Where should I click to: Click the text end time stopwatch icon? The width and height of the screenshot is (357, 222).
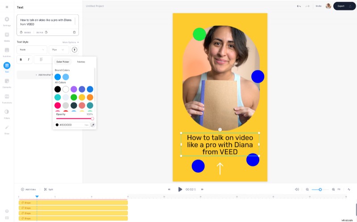coord(46,32)
